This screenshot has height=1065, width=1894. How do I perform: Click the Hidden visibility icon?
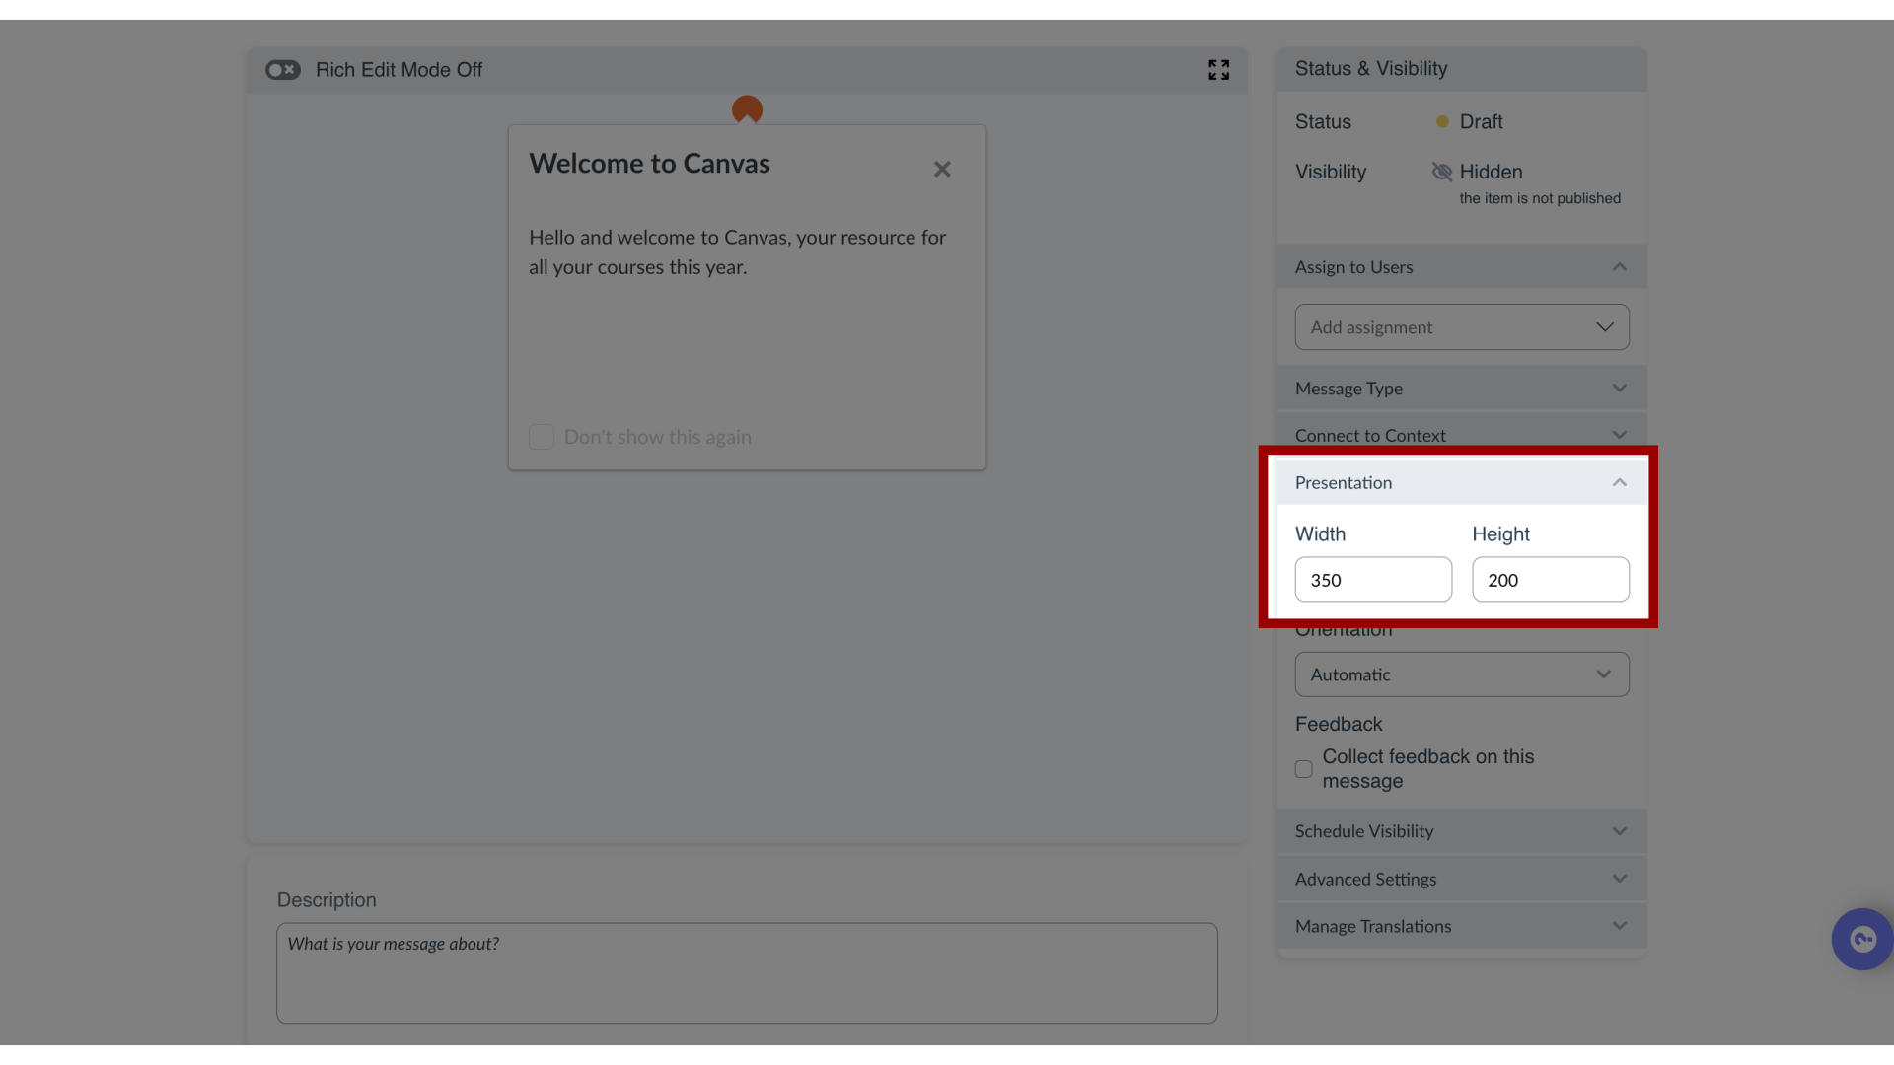(x=1441, y=172)
